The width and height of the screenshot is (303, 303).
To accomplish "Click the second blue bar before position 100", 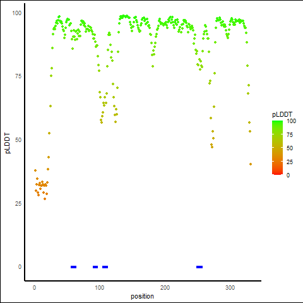I will [95, 267].
